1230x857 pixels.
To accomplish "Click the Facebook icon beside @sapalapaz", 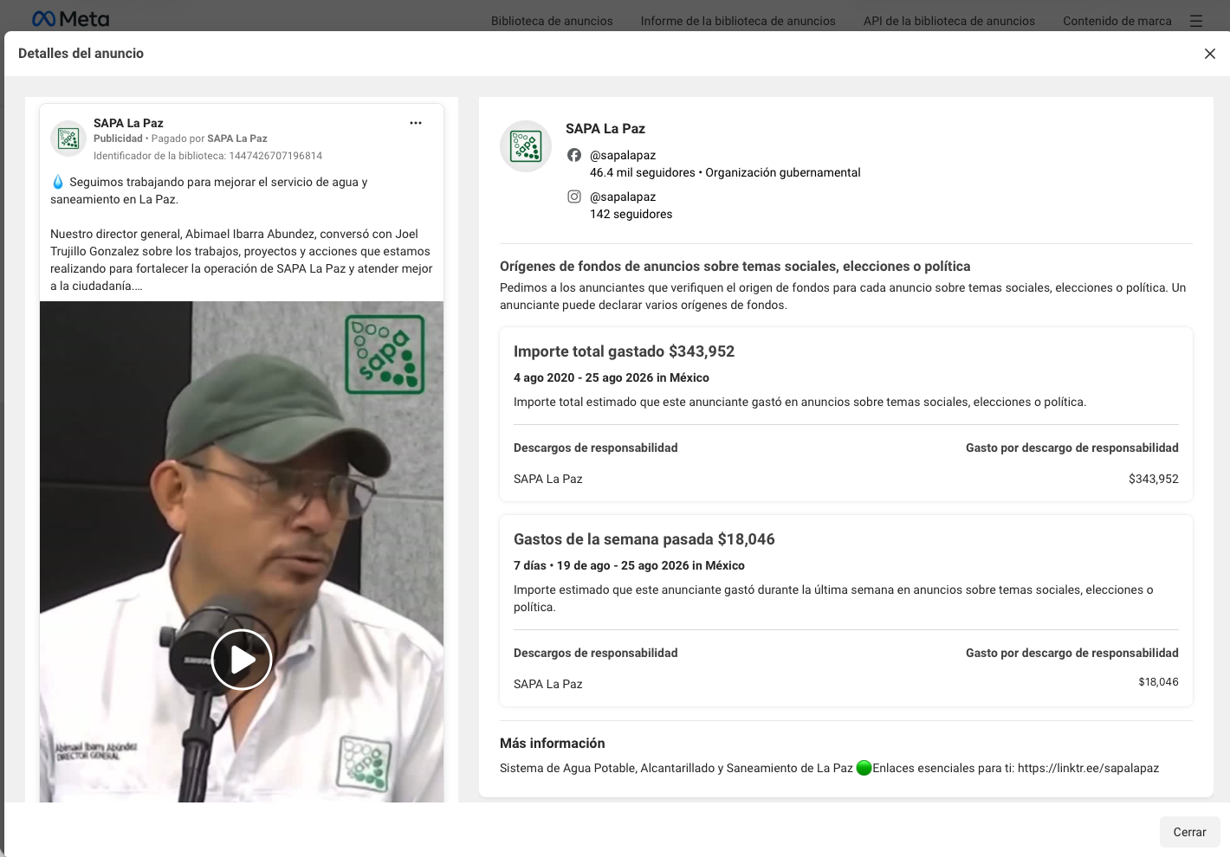I will pos(574,155).
